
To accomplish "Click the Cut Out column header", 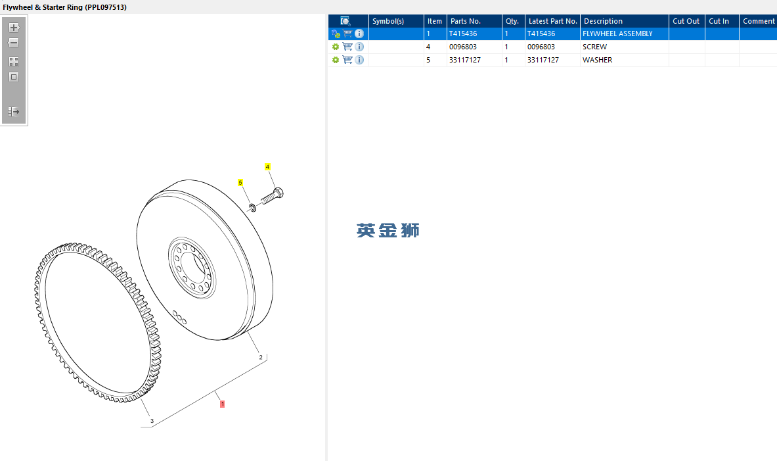I will pos(687,21).
